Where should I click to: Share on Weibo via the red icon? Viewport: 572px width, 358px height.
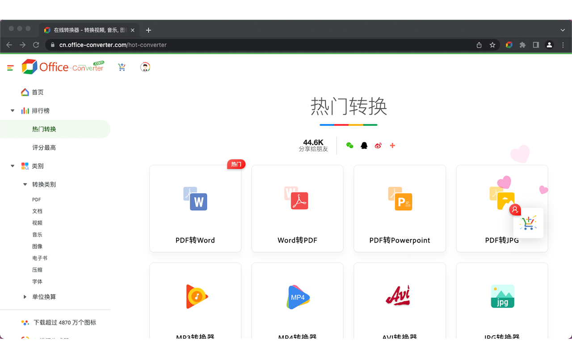(378, 145)
